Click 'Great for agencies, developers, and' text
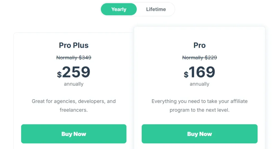The height and width of the screenshot is (149, 276). pyautogui.click(x=74, y=101)
